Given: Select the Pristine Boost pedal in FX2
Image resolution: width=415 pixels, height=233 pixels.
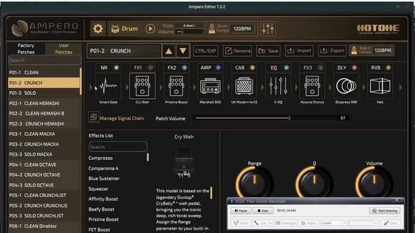Looking at the screenshot, I should coord(176,86).
